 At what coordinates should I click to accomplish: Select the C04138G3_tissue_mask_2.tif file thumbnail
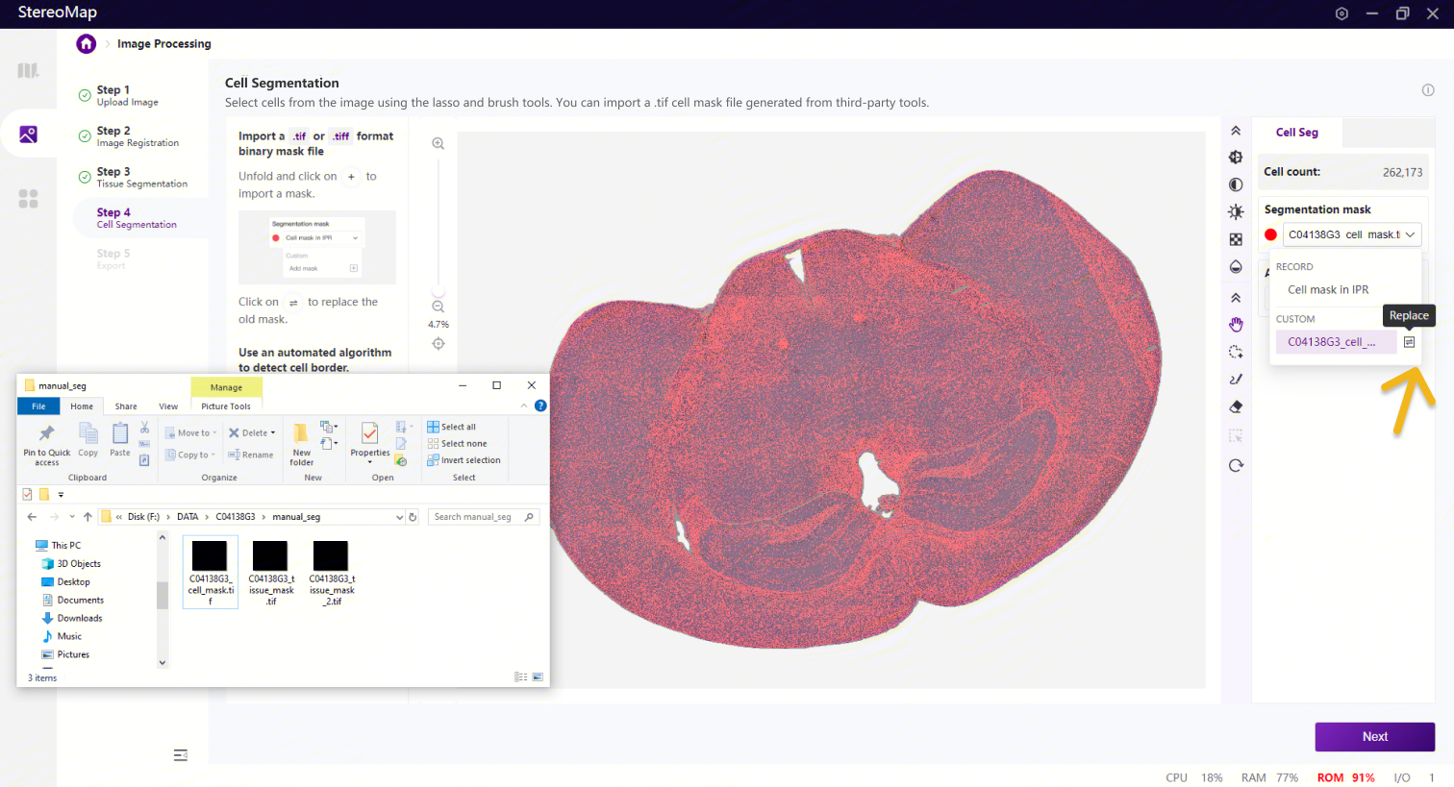[x=331, y=555]
